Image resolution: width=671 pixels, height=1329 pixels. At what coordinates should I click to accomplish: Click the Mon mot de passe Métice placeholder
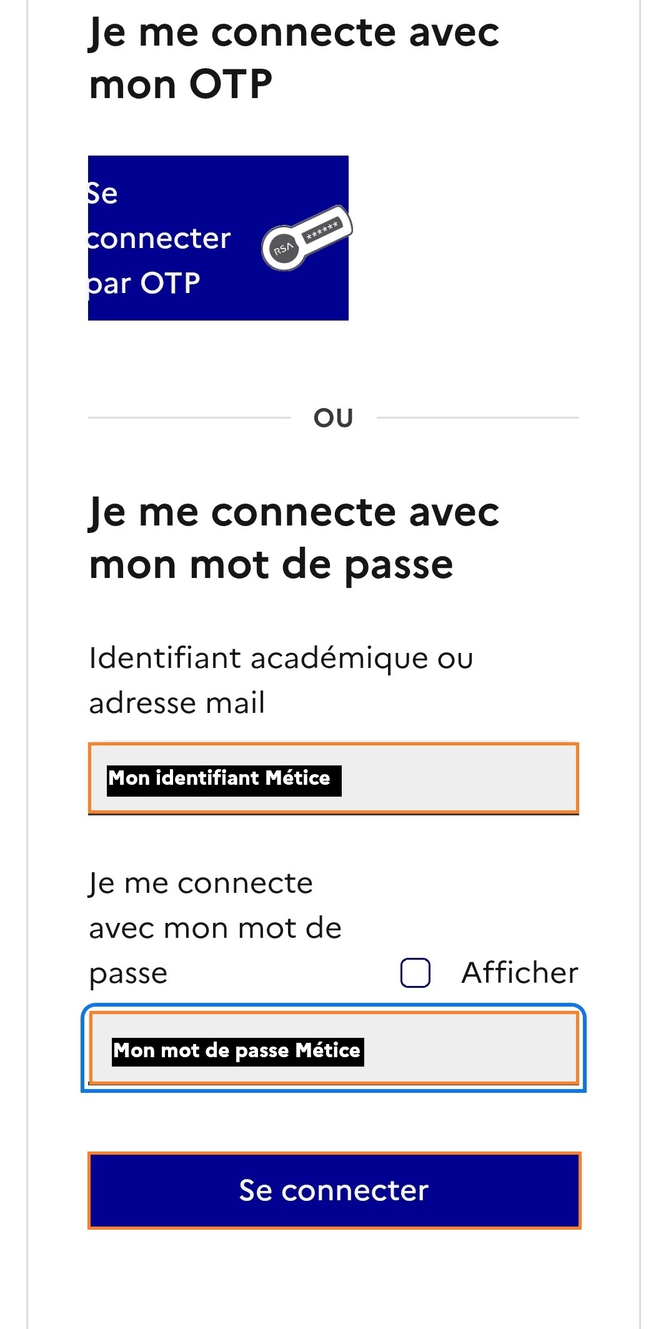tap(237, 1051)
